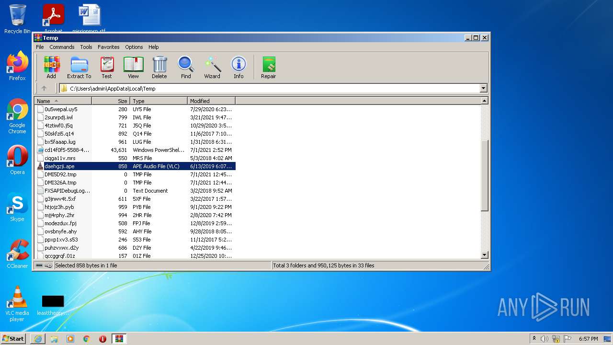Open missionmsn.rtf desktop document
613x345 pixels.
click(x=89, y=18)
